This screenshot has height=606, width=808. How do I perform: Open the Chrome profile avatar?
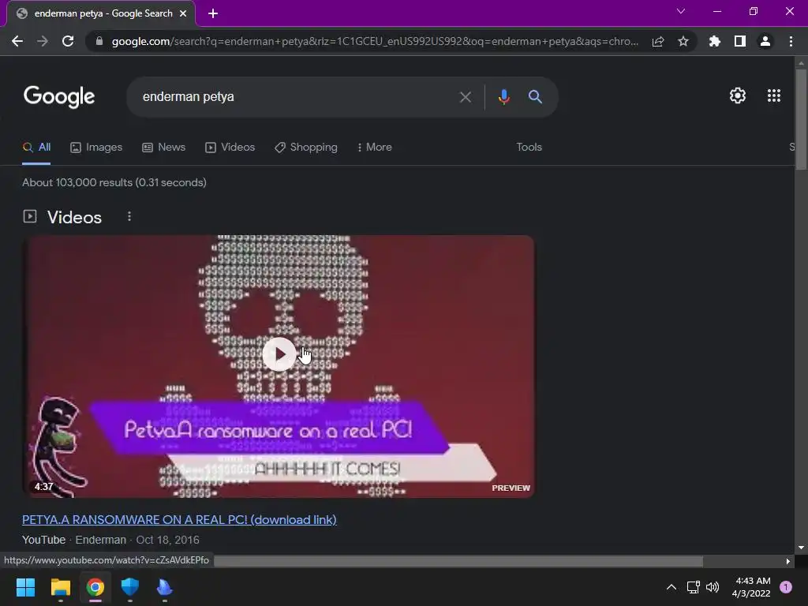click(765, 41)
